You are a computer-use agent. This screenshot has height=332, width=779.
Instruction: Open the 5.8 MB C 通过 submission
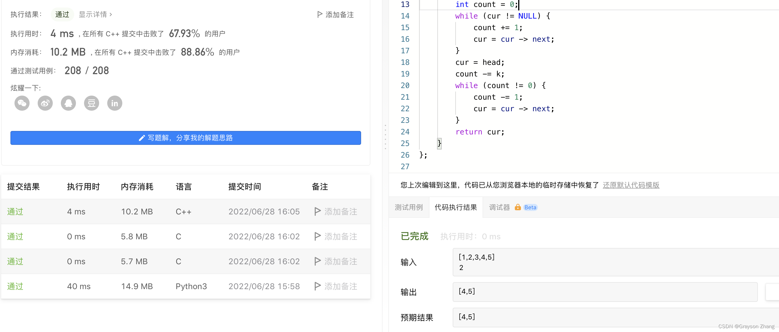tap(15, 236)
